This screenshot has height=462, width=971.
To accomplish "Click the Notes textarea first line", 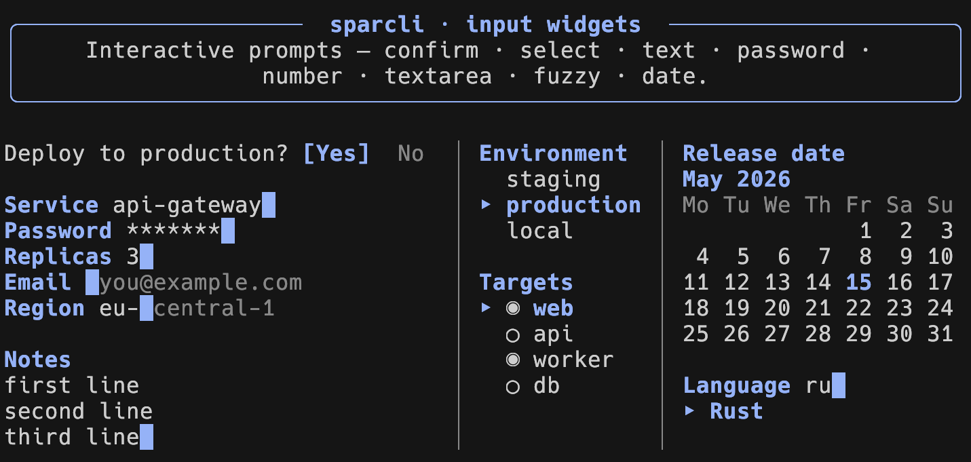I will tap(72, 386).
